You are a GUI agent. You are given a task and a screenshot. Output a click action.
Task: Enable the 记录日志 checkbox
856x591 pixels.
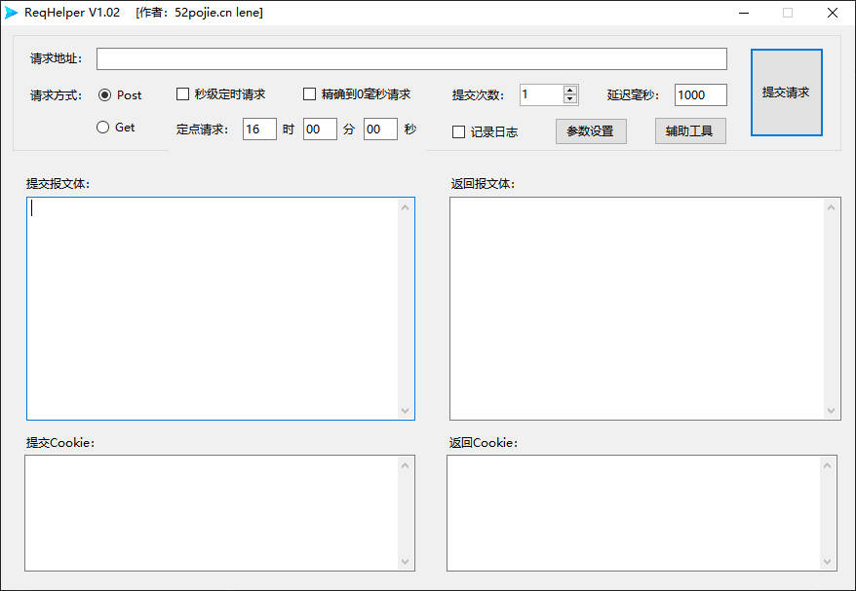coord(459,132)
